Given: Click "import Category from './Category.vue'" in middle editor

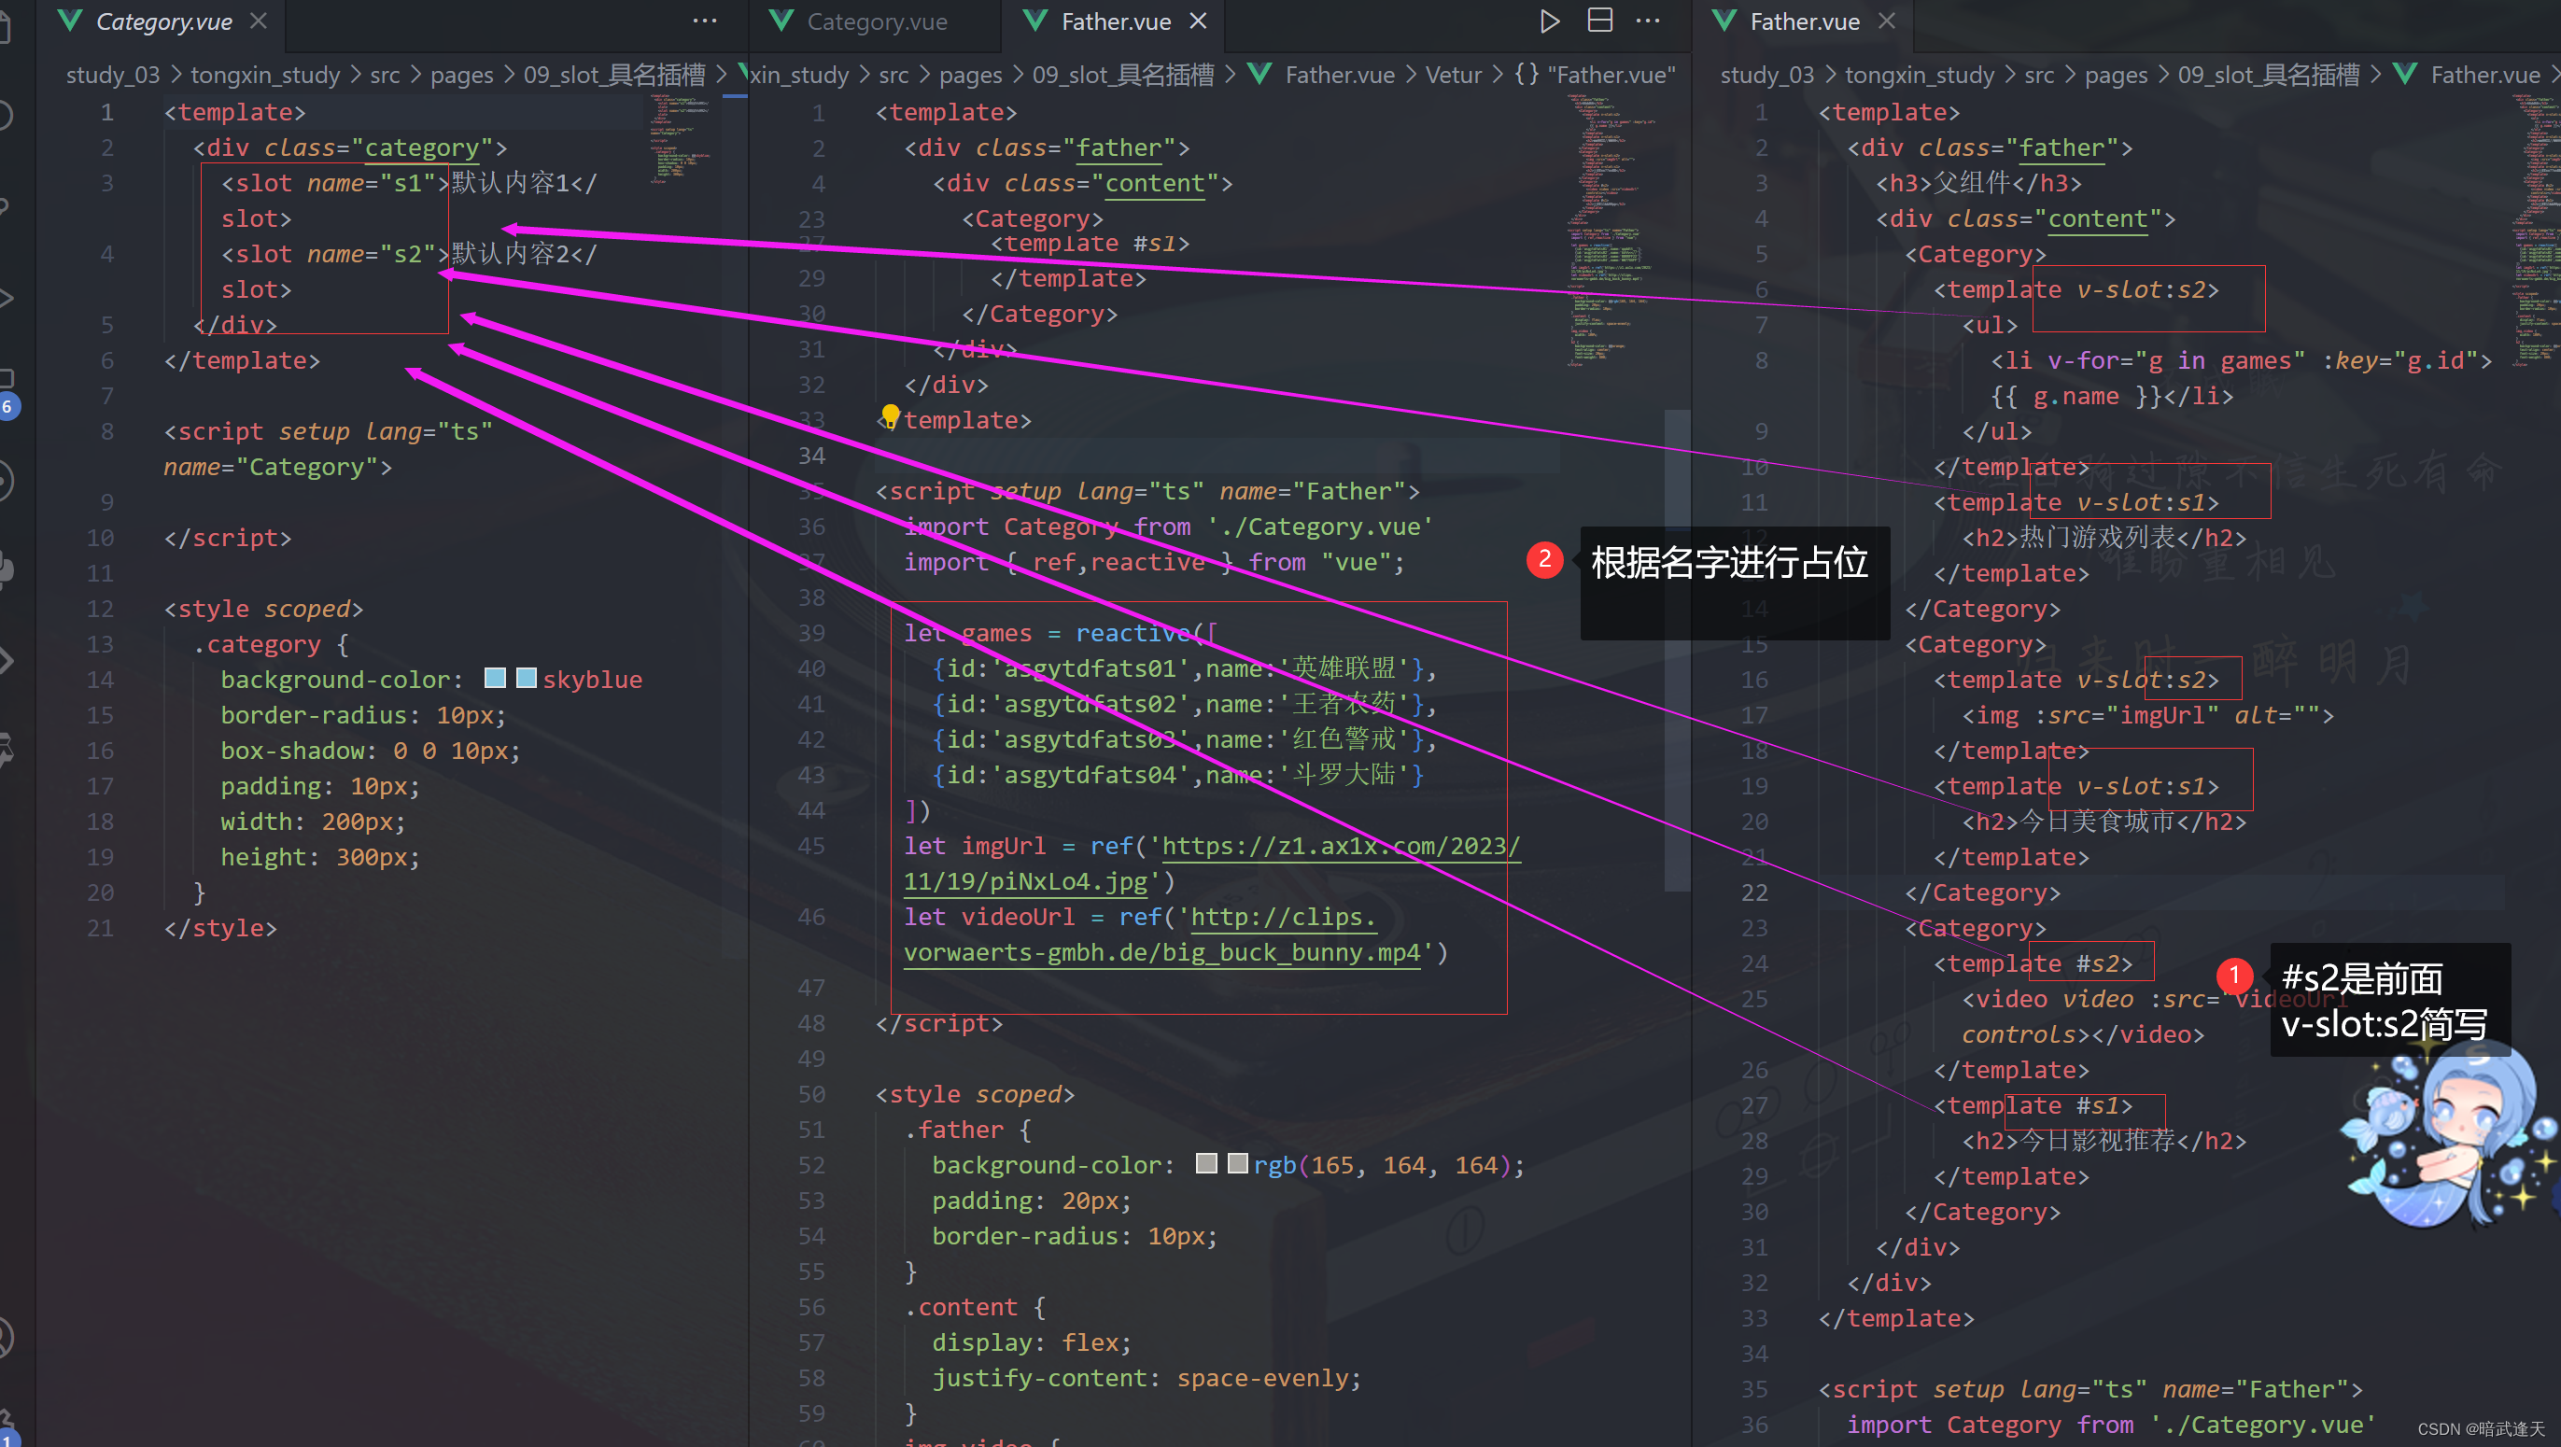Looking at the screenshot, I should [1168, 526].
